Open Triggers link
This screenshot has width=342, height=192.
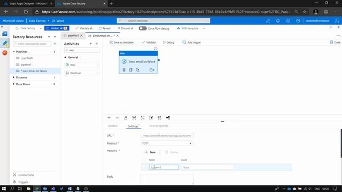(x=24, y=182)
